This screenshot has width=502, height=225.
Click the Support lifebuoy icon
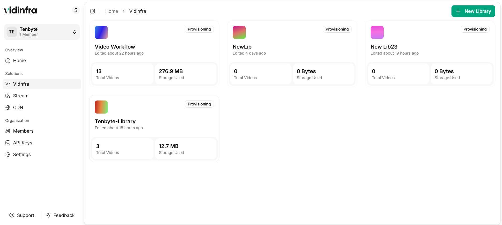coord(12,215)
